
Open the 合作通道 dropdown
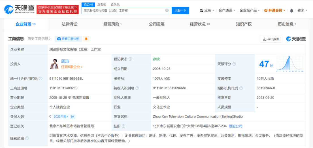[x=227, y=10]
